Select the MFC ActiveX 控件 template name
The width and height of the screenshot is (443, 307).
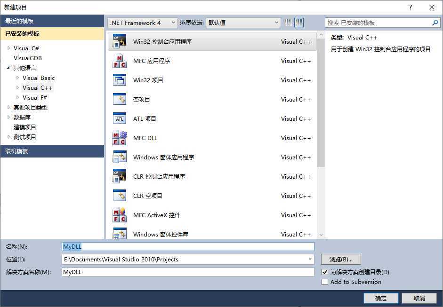[x=157, y=215]
